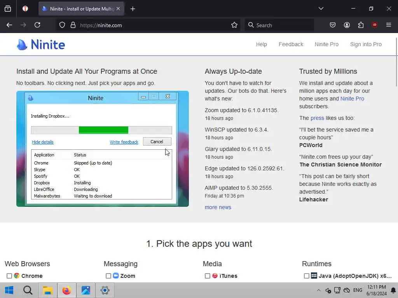
Task: Close the Ninite tab
Action: point(118,9)
